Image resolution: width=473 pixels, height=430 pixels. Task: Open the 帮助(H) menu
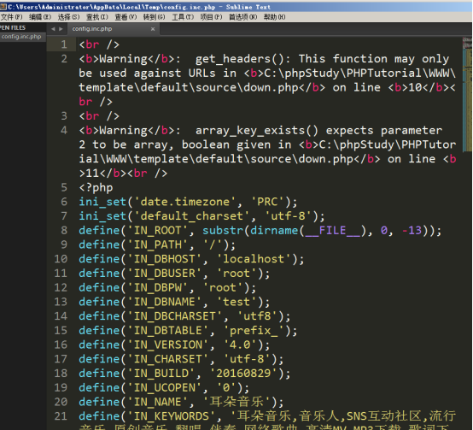274,17
